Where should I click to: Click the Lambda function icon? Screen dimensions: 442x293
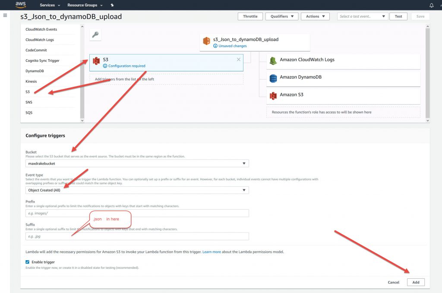tap(207, 41)
